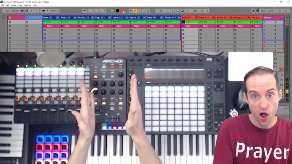Image resolution: width=292 pixels, height=164 pixels.
Task: Click the Tap tempo button
Action: (7, 11)
